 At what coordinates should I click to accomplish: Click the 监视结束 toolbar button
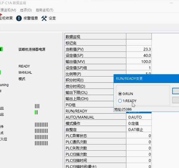click(x=6, y=18)
